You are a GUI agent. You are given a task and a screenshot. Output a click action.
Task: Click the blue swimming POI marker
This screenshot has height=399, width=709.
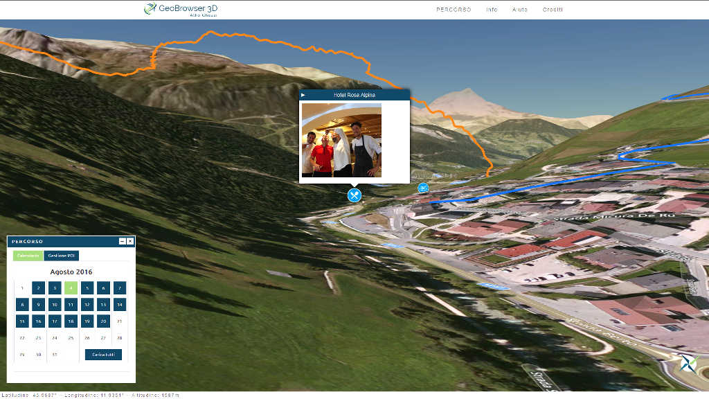[423, 188]
